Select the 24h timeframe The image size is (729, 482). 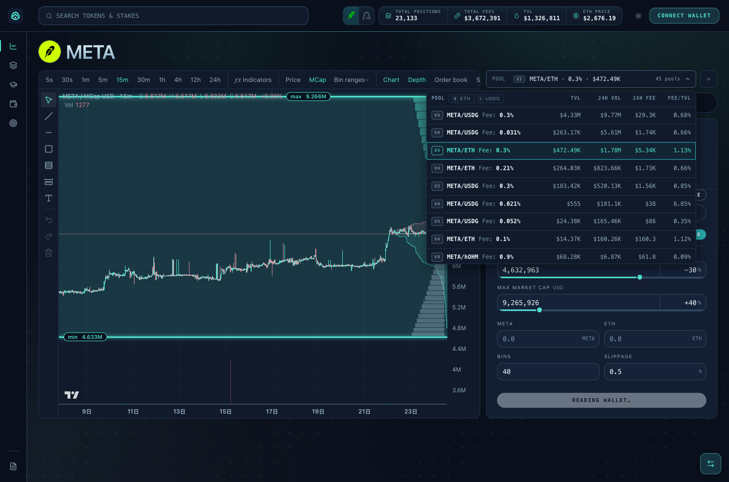click(x=215, y=80)
